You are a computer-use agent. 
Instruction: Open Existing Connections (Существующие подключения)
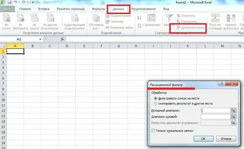point(74,22)
